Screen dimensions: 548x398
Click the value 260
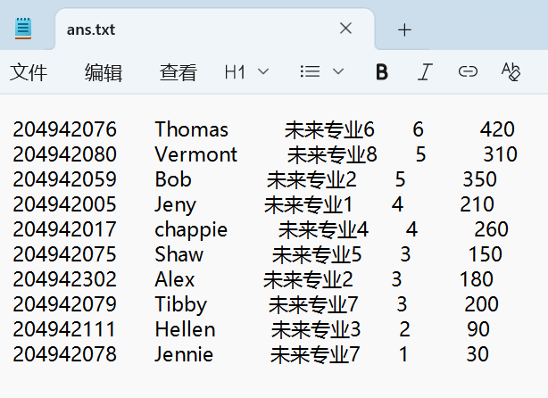[x=492, y=229]
